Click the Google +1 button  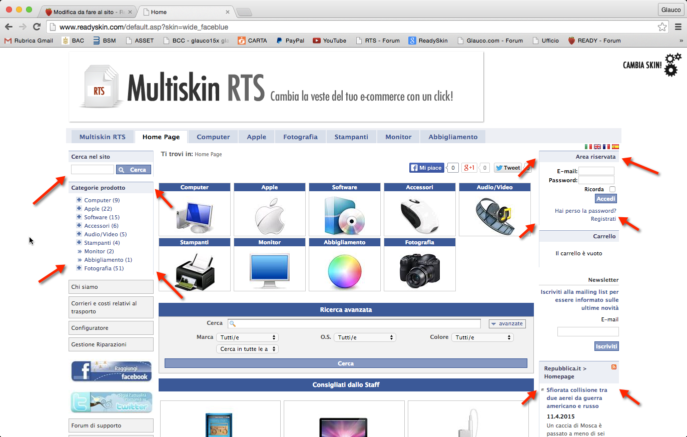click(469, 168)
